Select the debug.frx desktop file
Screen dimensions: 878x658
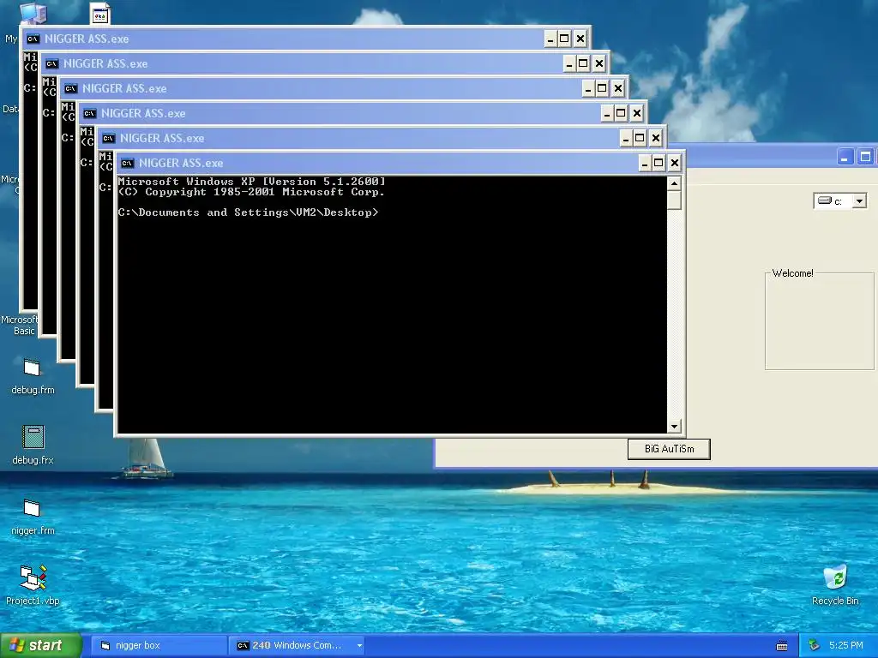[33, 445]
